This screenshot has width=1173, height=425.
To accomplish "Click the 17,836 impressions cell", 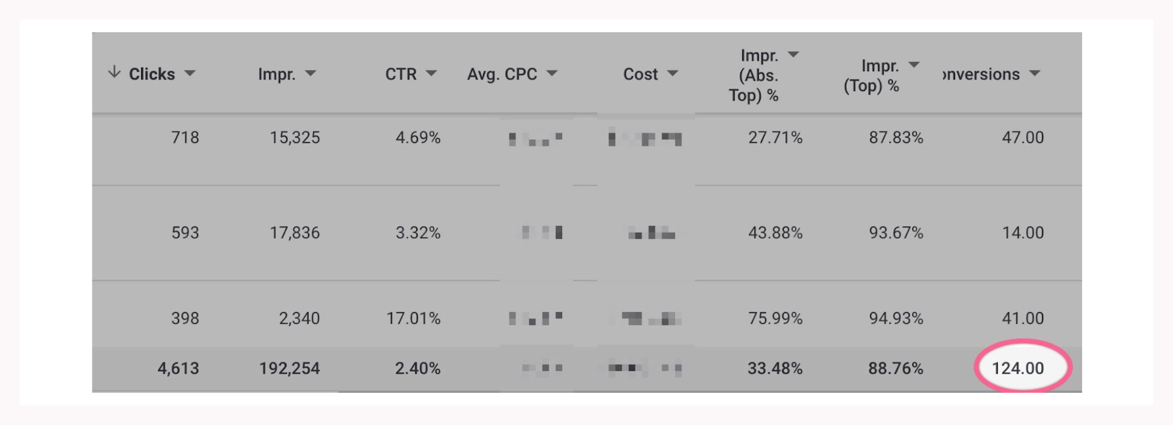I will (295, 233).
